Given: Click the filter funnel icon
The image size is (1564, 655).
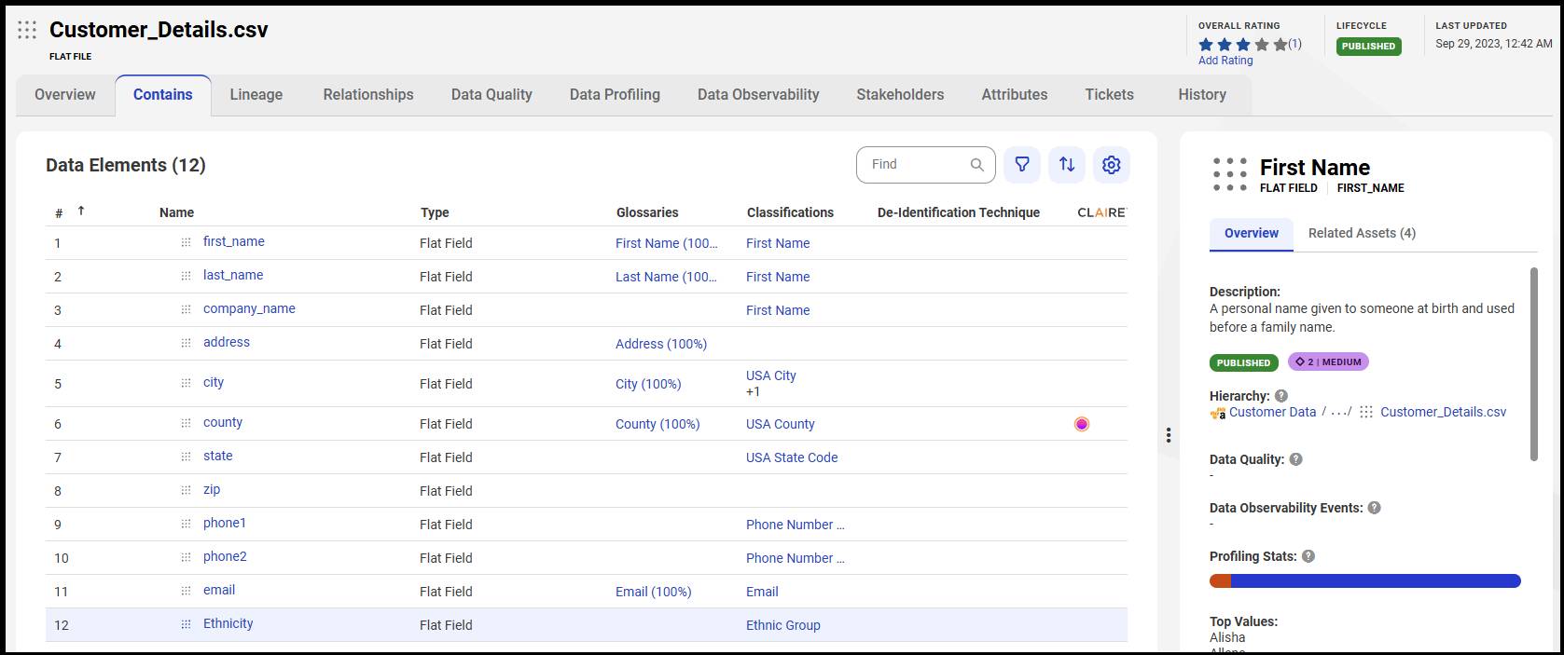Looking at the screenshot, I should coord(1022,165).
